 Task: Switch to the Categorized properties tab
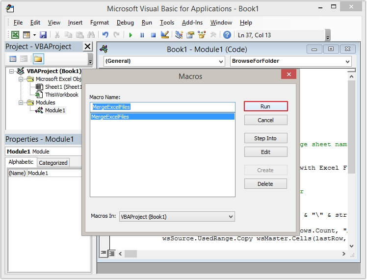[53, 163]
